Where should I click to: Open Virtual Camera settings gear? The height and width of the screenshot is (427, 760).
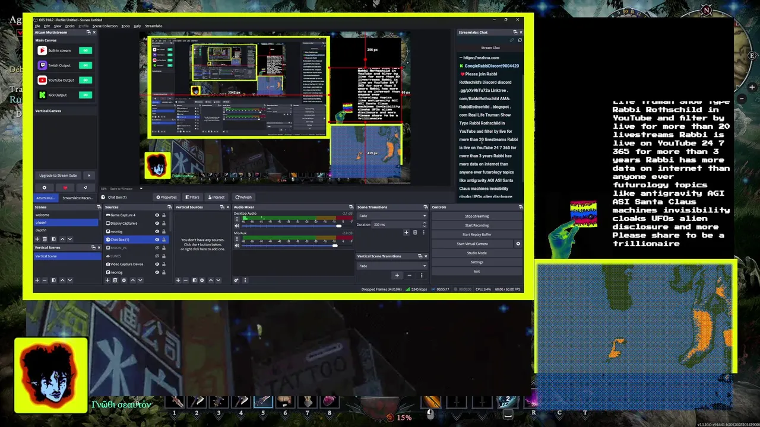[x=518, y=244]
